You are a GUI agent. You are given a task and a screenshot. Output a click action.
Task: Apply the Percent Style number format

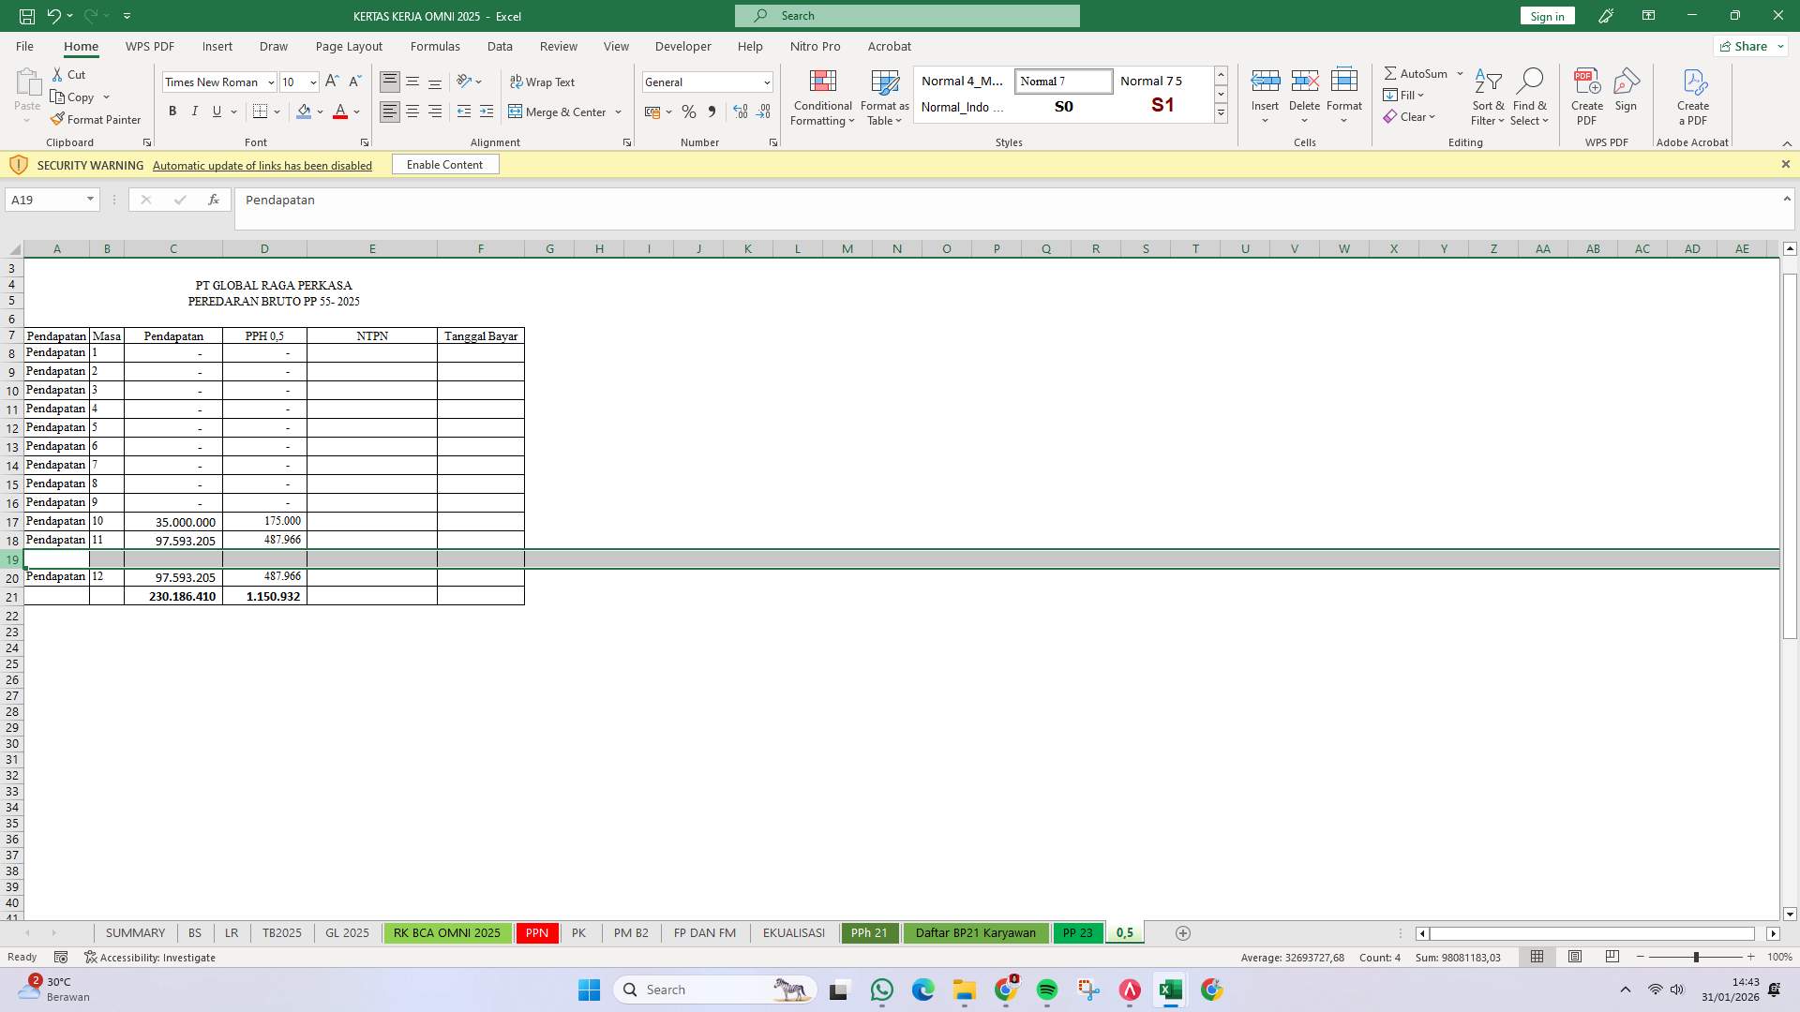click(x=689, y=112)
